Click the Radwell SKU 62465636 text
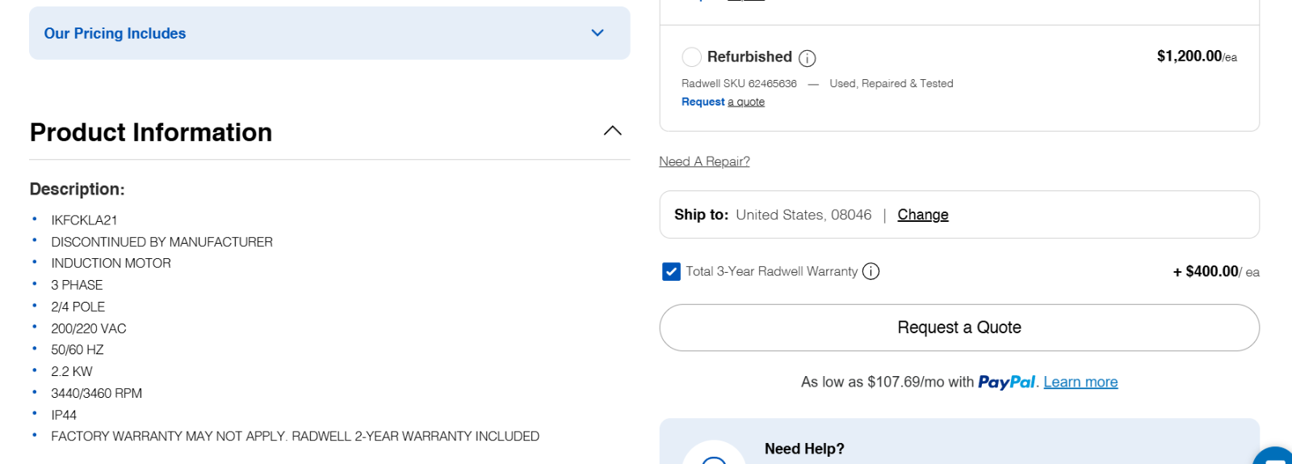The height and width of the screenshot is (464, 1292). click(739, 84)
